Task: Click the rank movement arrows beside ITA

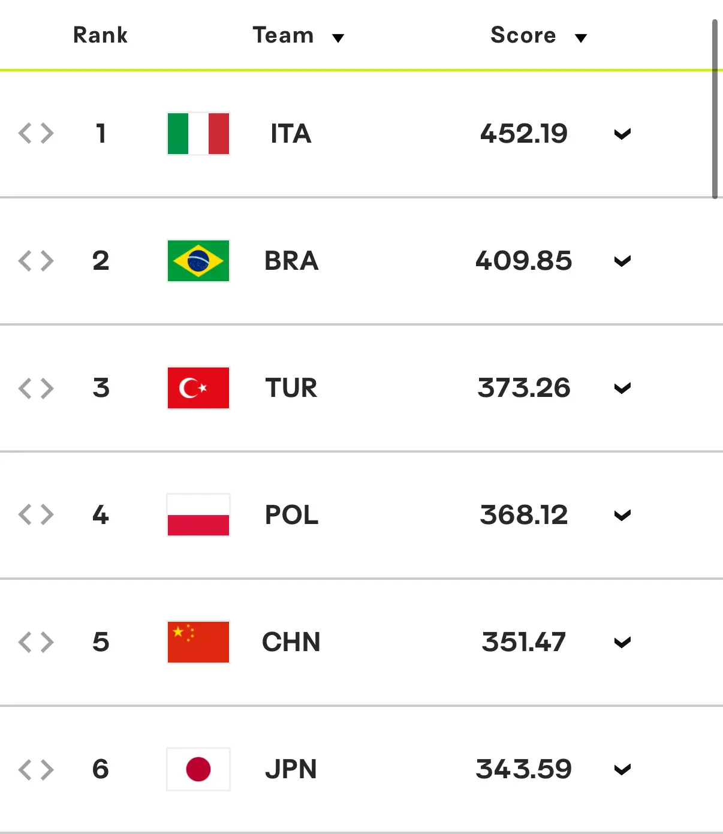Action: click(36, 134)
